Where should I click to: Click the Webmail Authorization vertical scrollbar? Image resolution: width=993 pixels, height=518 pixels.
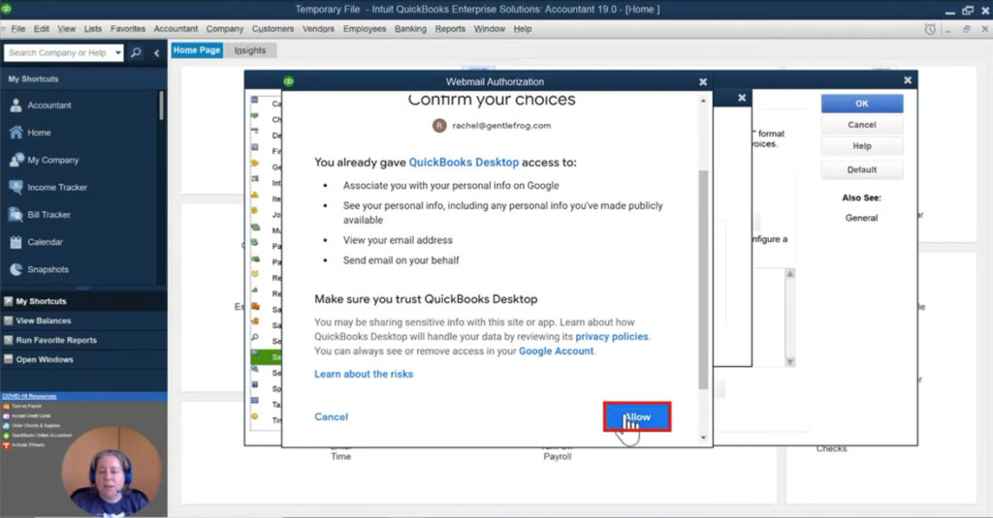703,281
